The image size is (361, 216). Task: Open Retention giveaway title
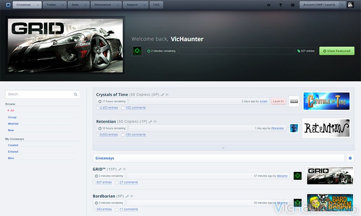(x=106, y=121)
